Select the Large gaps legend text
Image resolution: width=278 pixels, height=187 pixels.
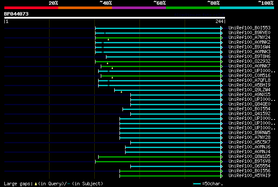click(x=18, y=184)
